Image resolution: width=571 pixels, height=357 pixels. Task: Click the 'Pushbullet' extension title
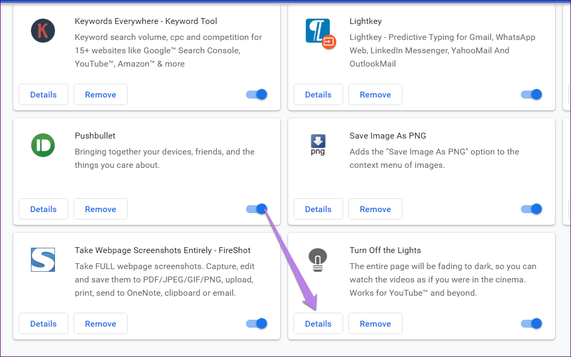(95, 136)
